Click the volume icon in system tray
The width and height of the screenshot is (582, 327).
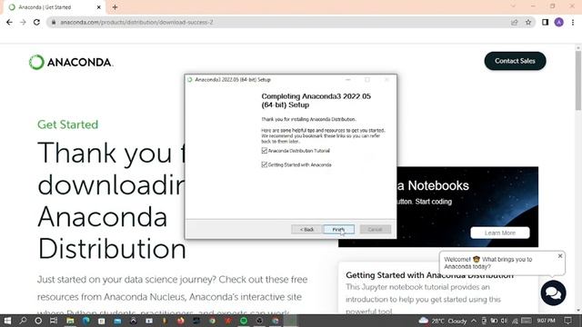click(504, 321)
